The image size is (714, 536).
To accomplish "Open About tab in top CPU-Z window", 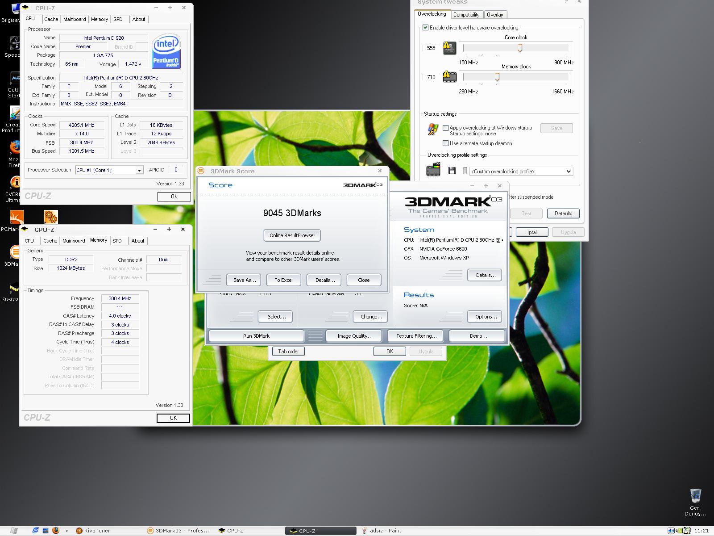I will pyautogui.click(x=138, y=19).
